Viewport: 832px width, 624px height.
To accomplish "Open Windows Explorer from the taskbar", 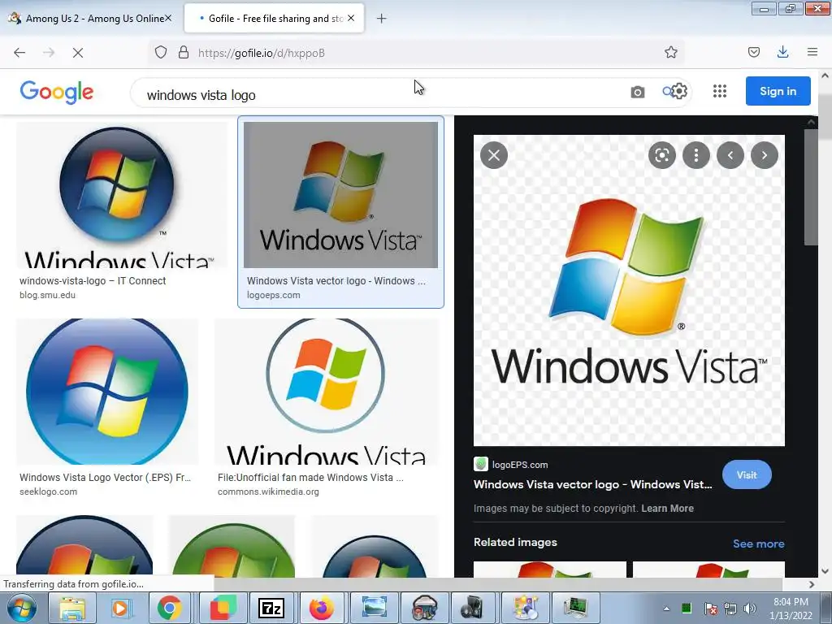I will point(71,608).
